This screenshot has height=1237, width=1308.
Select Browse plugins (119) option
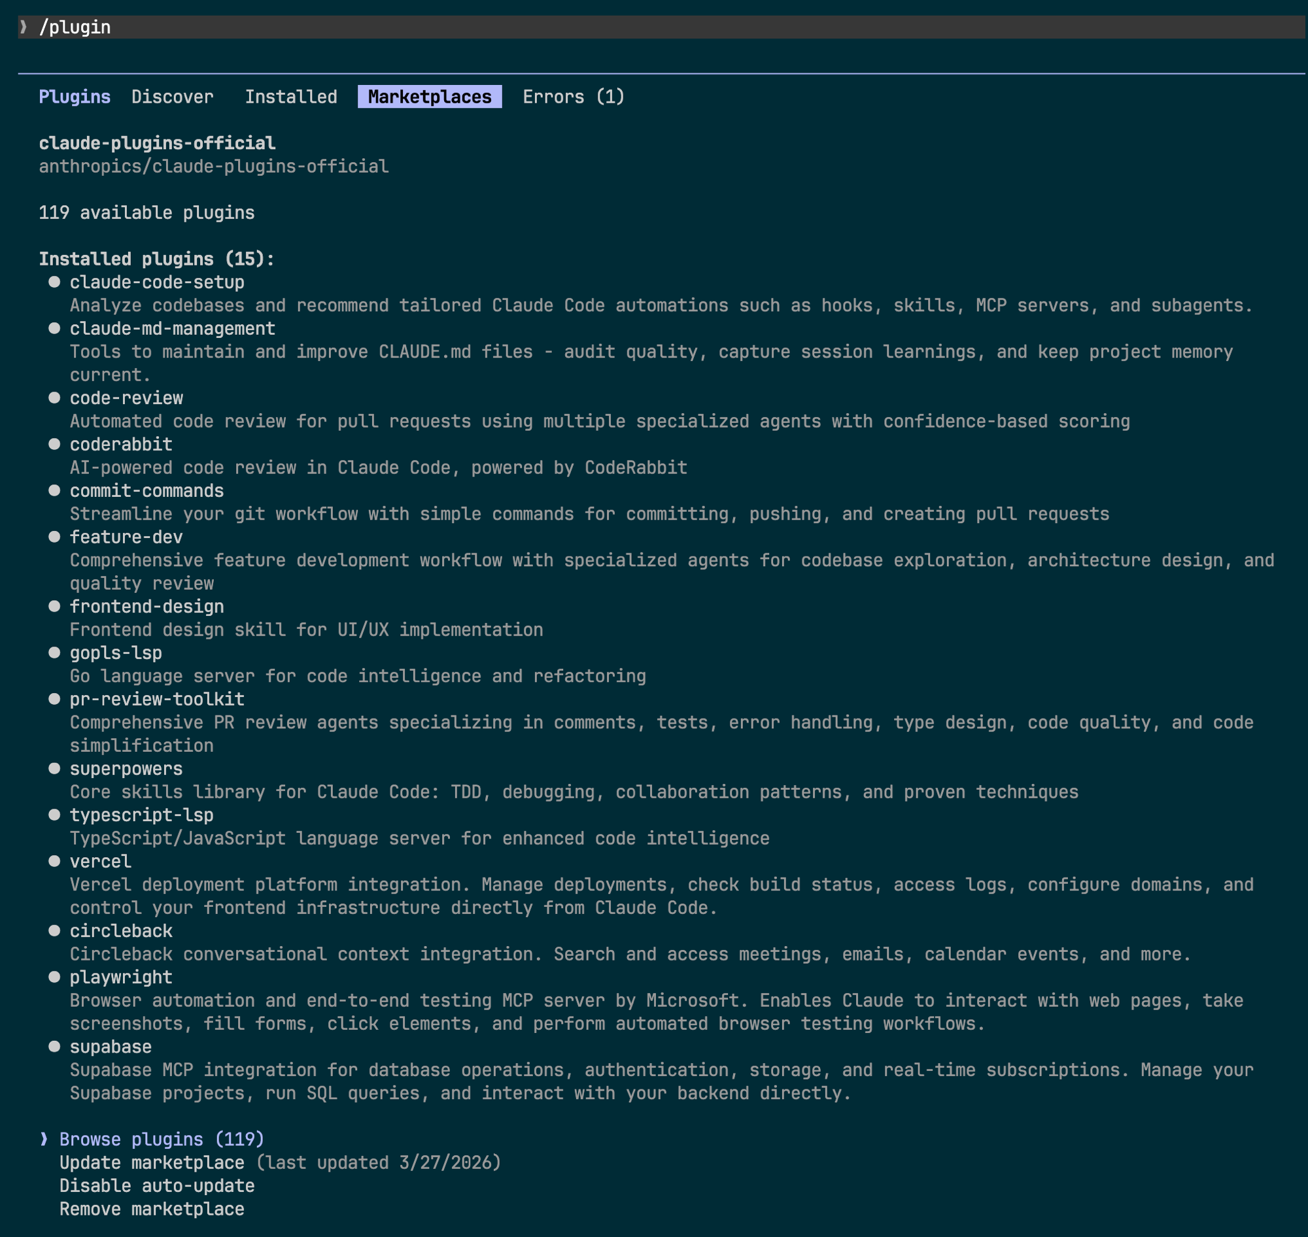162,1140
